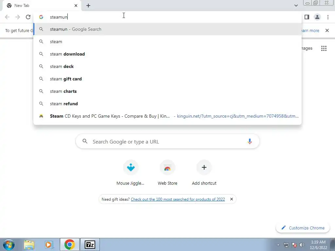The width and height of the screenshot is (335, 251).
Task: Choose the 'steam deck' suggestion
Action: coord(167,66)
